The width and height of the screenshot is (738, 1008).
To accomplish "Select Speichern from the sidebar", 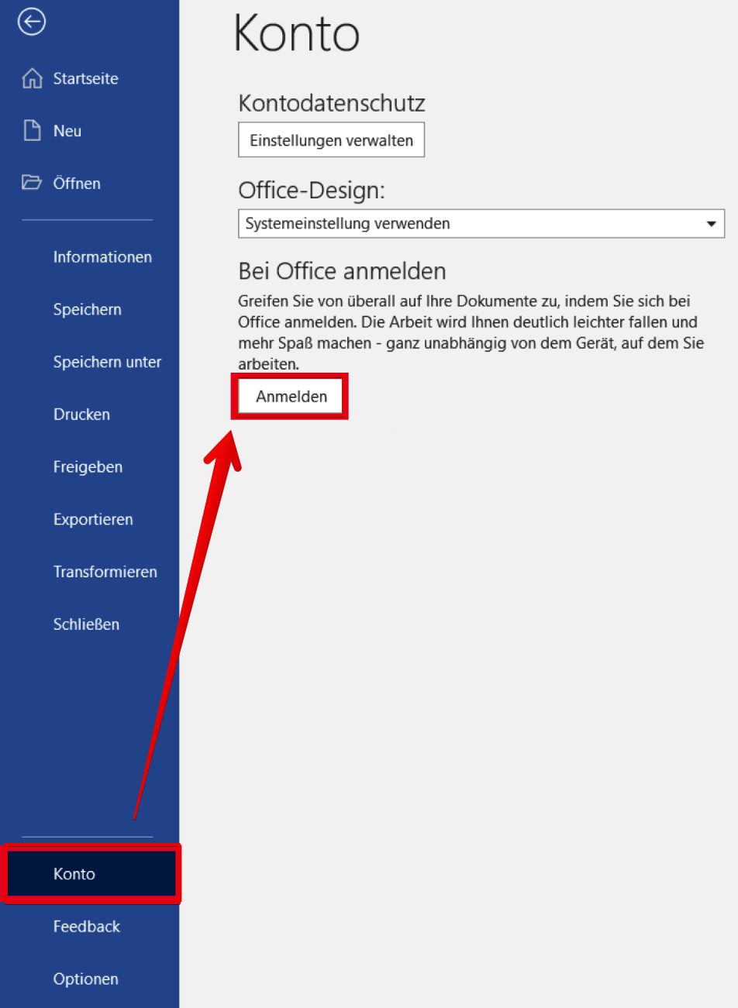I will pyautogui.click(x=87, y=309).
